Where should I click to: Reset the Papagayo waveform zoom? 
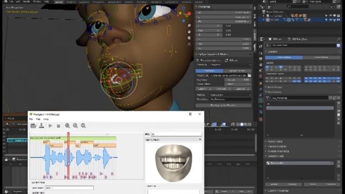(83, 126)
